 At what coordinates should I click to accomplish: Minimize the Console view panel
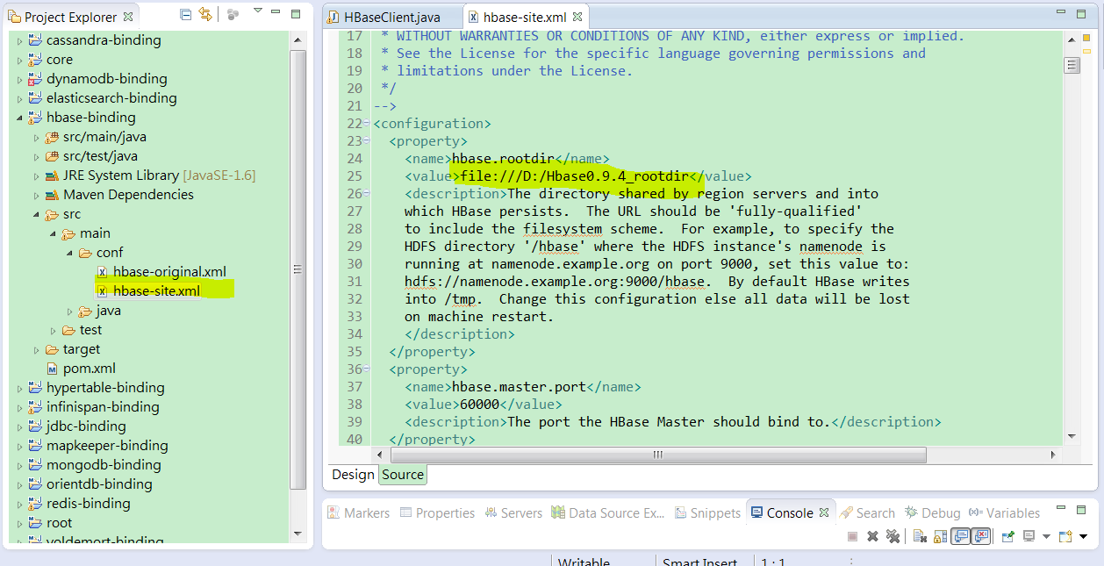1059,509
